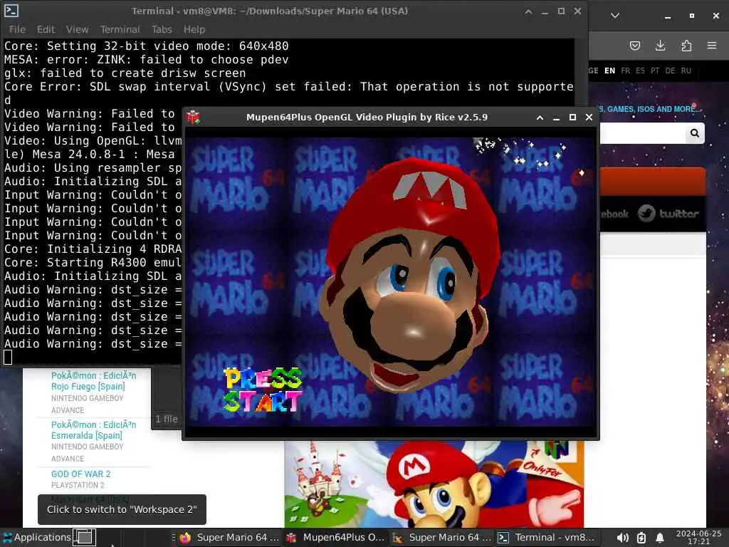The image size is (729, 547).
Task: Expand Firefox list-all-tabs chevron
Action: tap(615, 16)
